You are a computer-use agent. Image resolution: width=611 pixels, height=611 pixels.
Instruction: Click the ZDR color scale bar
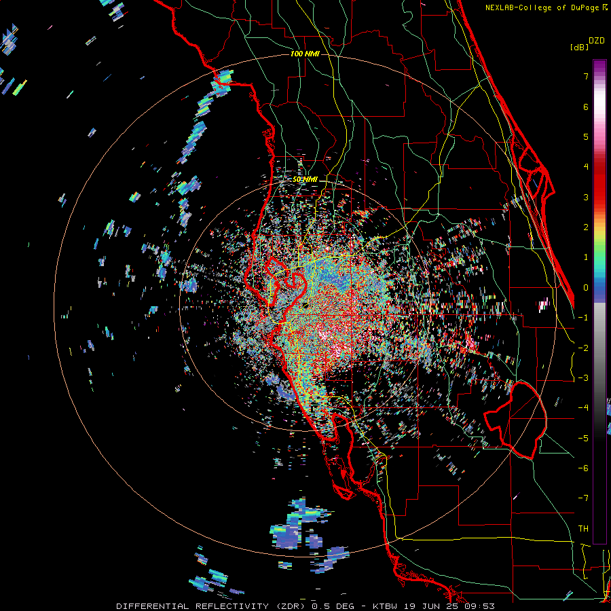(599, 301)
